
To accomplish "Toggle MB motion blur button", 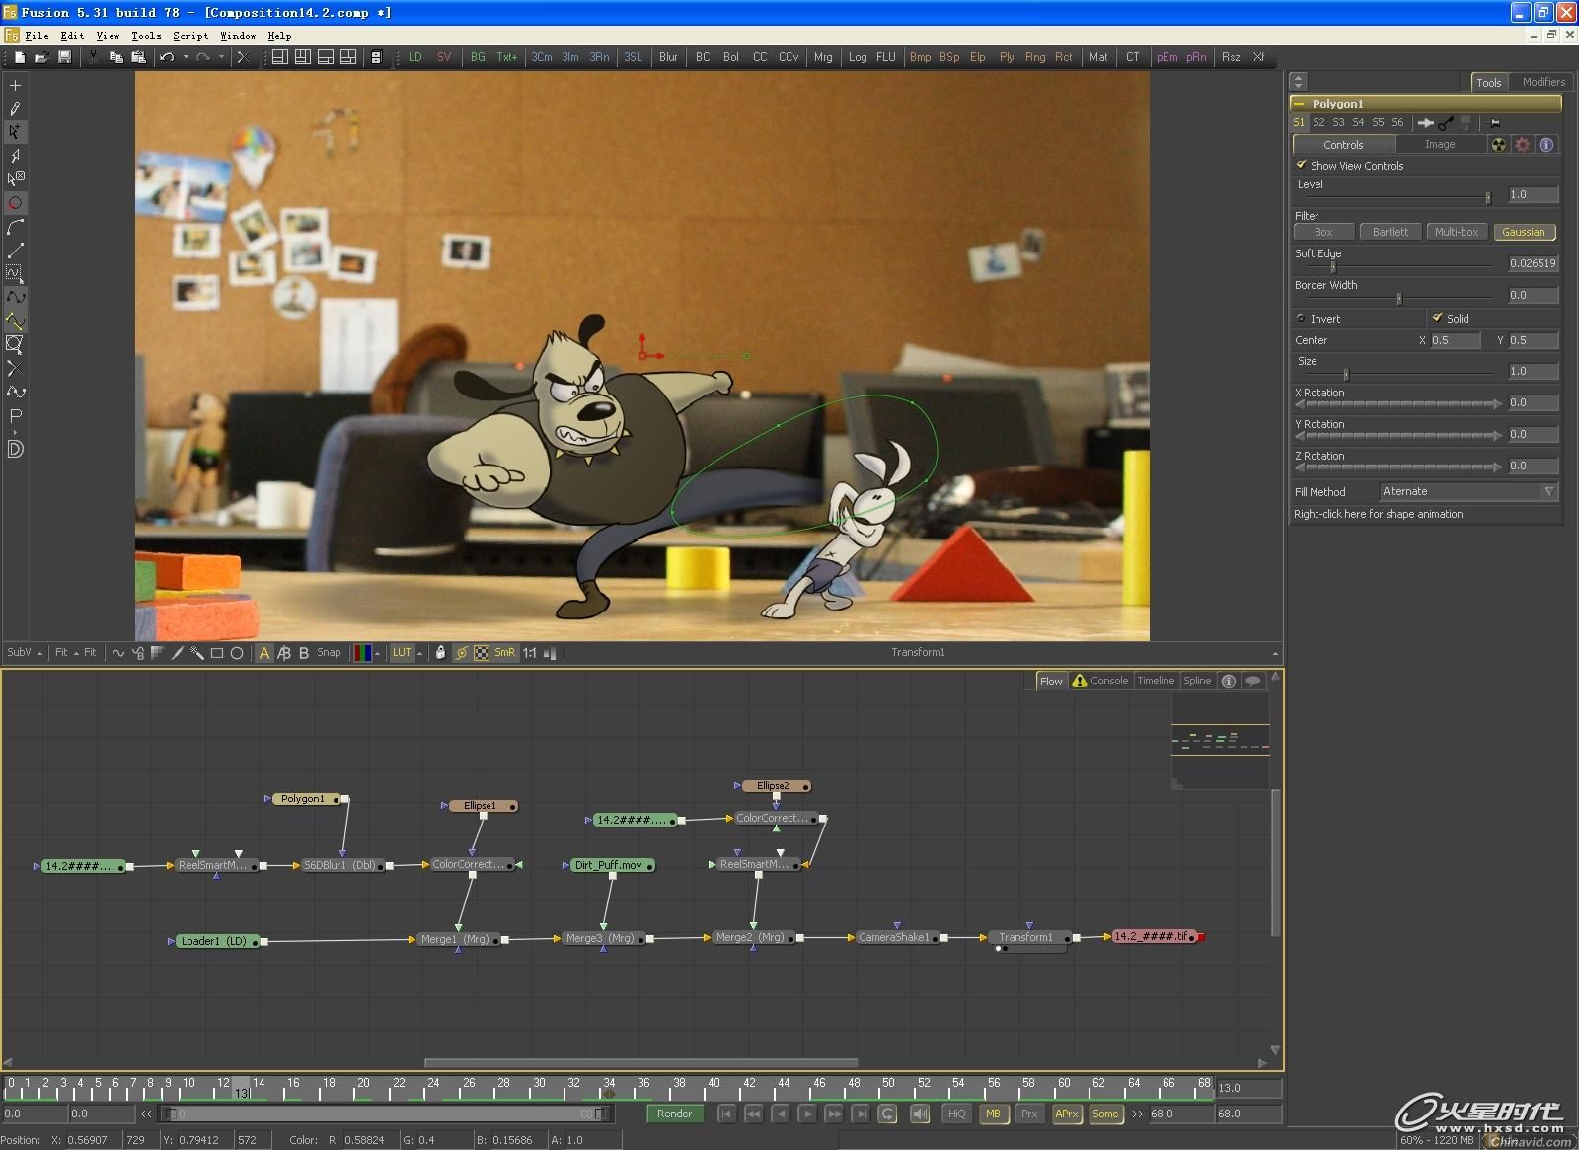I will tap(993, 1114).
